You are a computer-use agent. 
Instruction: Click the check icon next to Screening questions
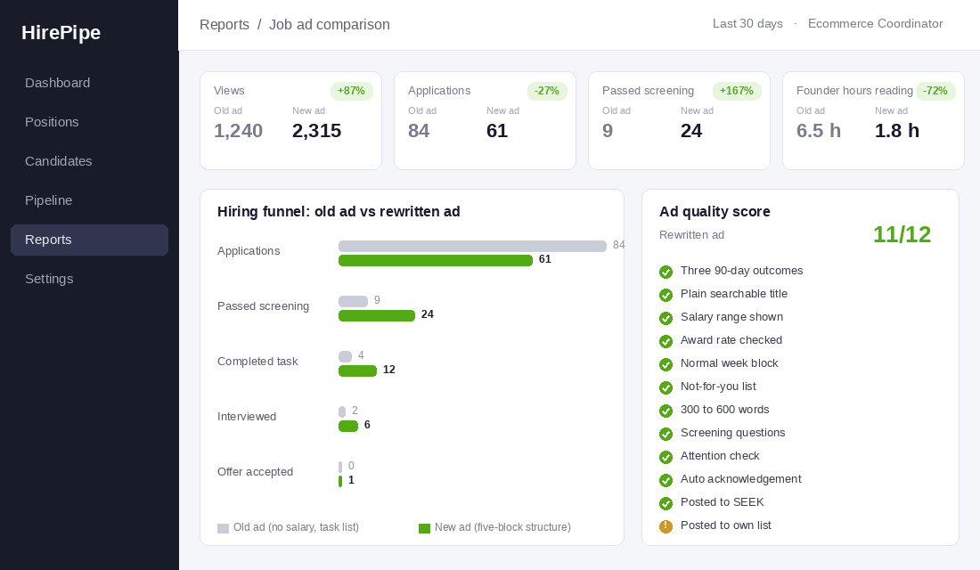[x=666, y=434]
